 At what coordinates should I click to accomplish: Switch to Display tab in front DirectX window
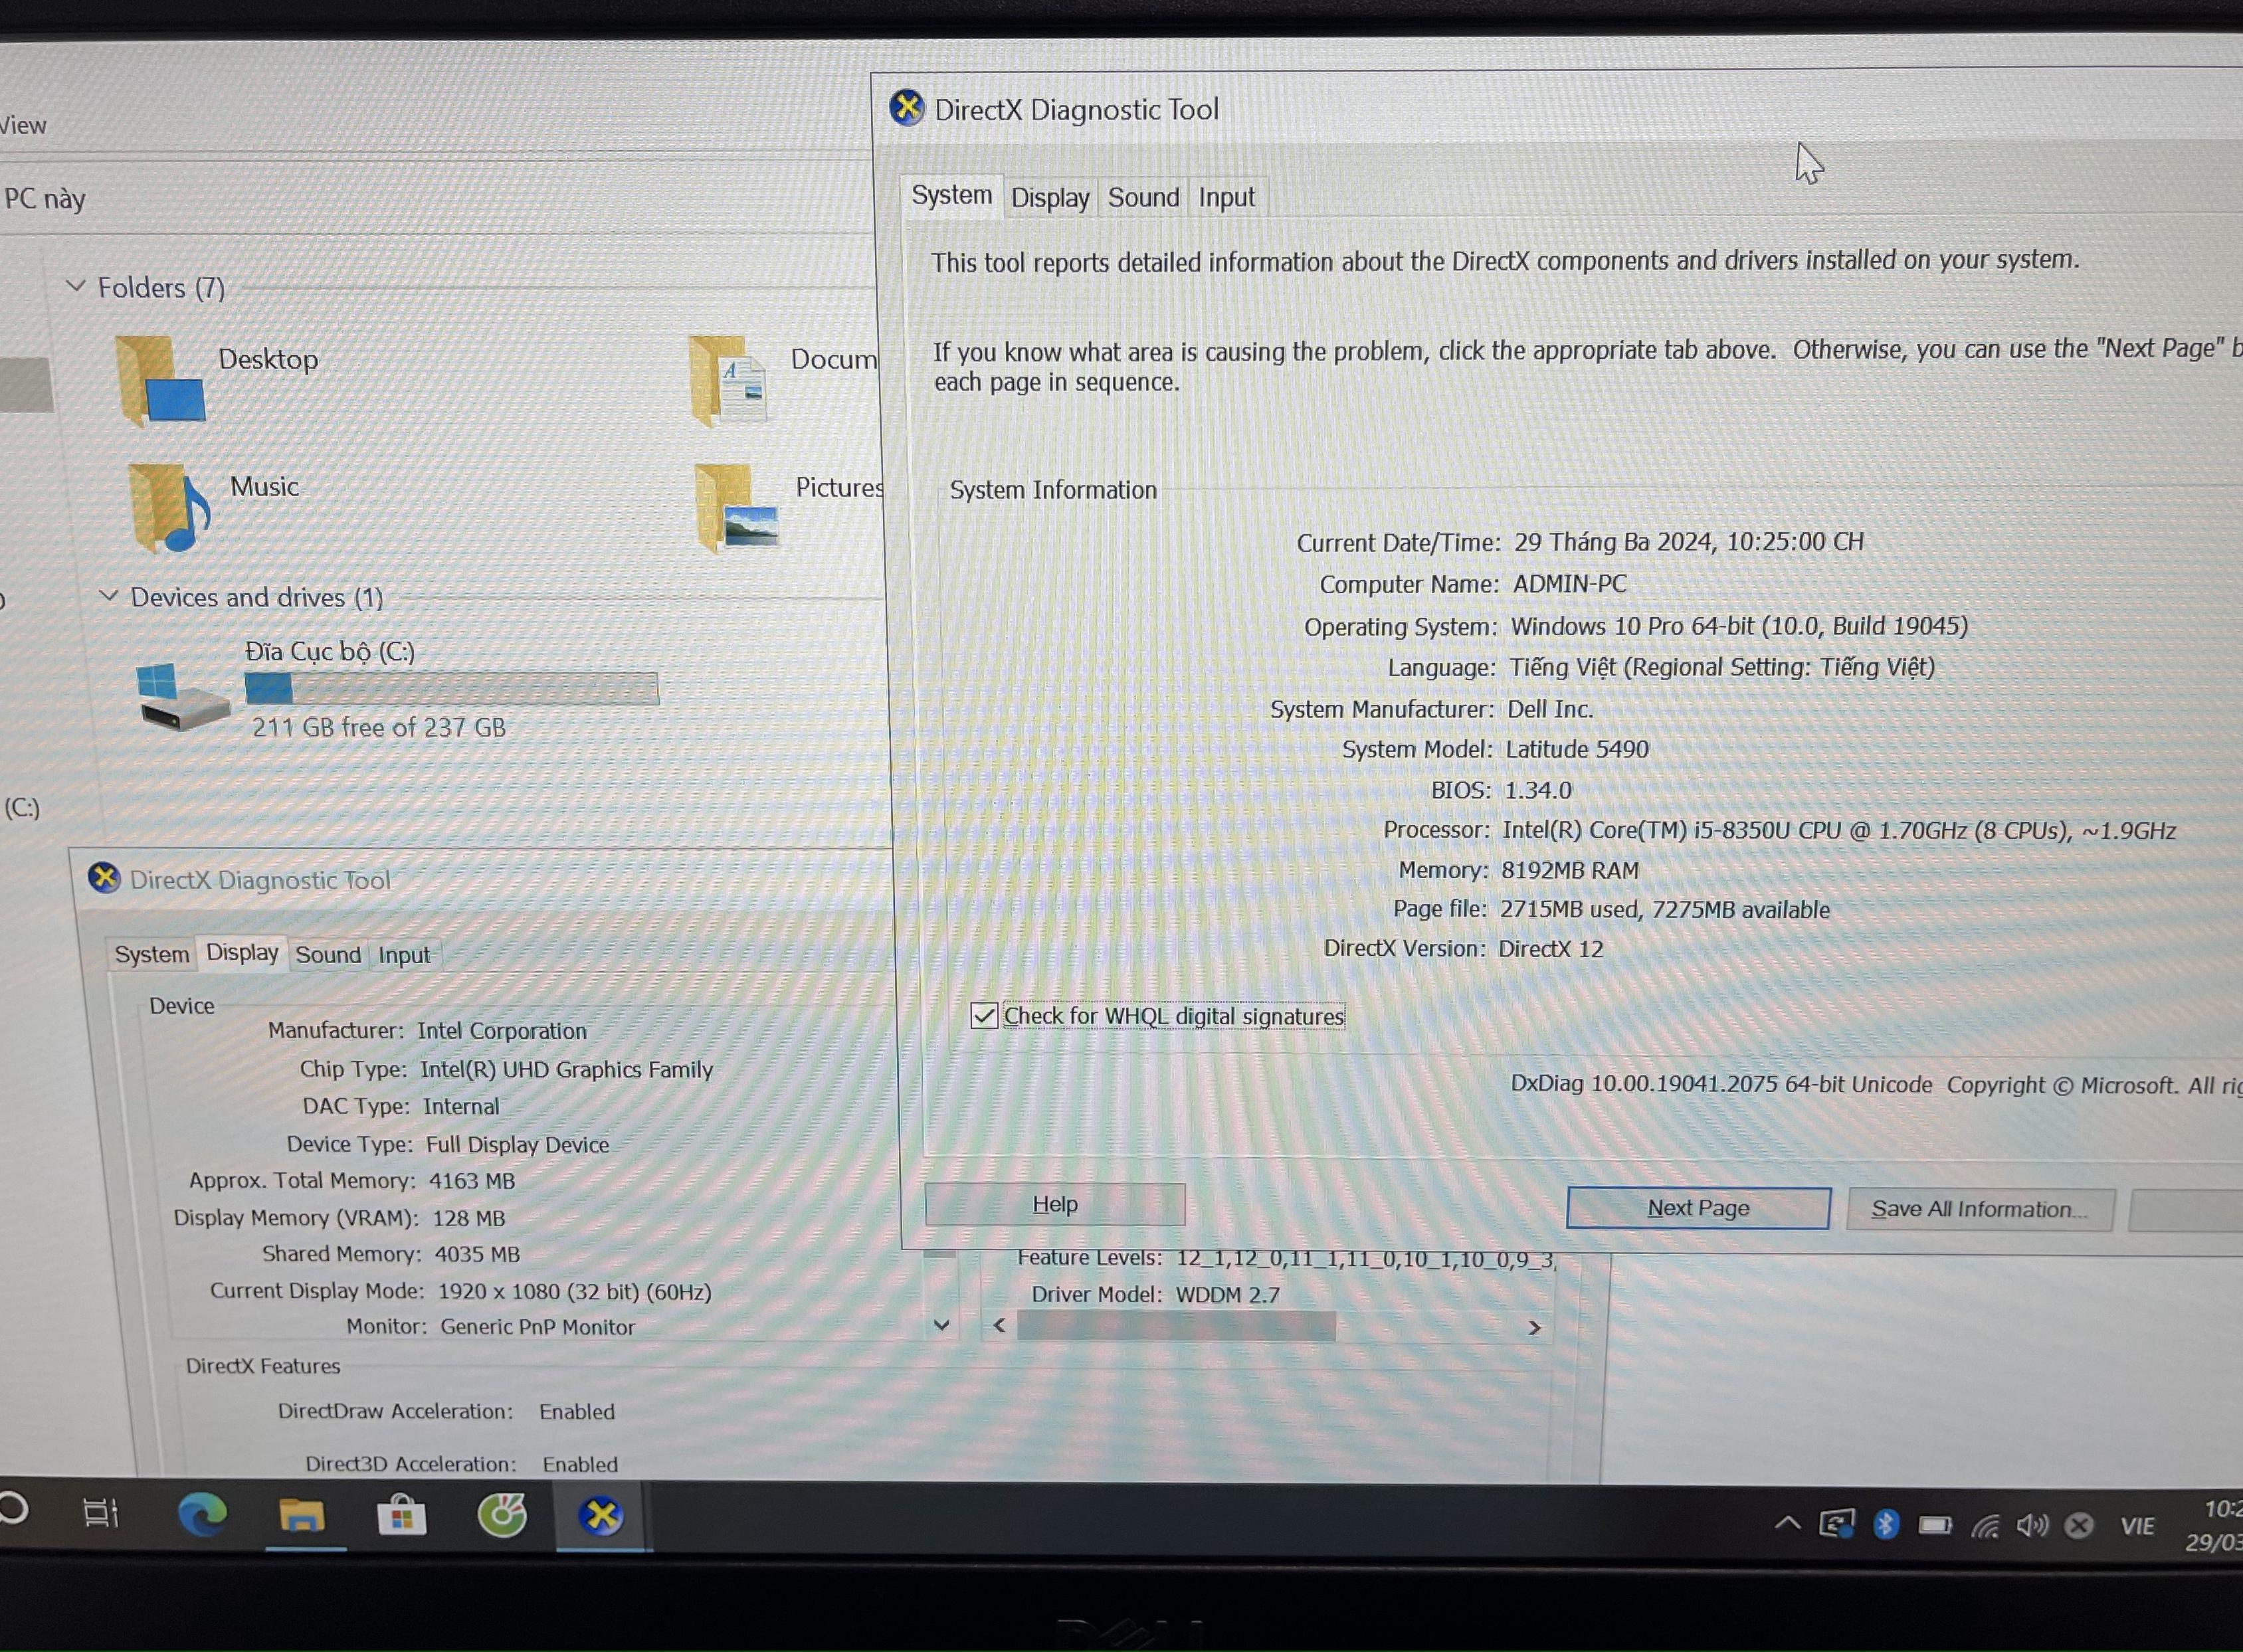pyautogui.click(x=1049, y=197)
